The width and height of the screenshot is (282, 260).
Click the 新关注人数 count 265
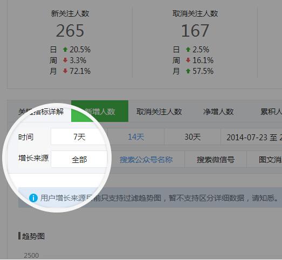coord(70,31)
